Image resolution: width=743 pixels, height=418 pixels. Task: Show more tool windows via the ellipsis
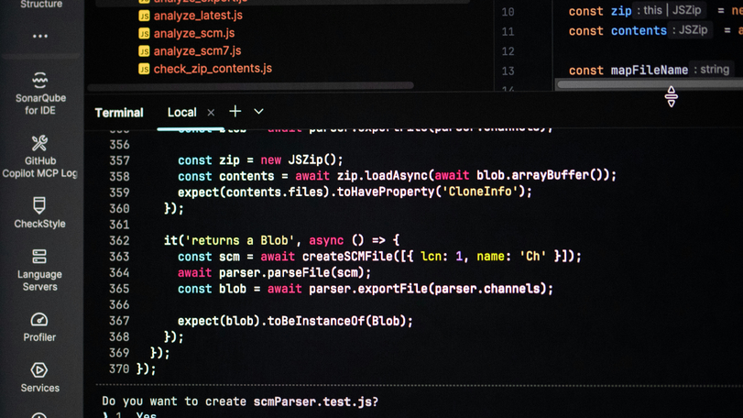(x=39, y=36)
